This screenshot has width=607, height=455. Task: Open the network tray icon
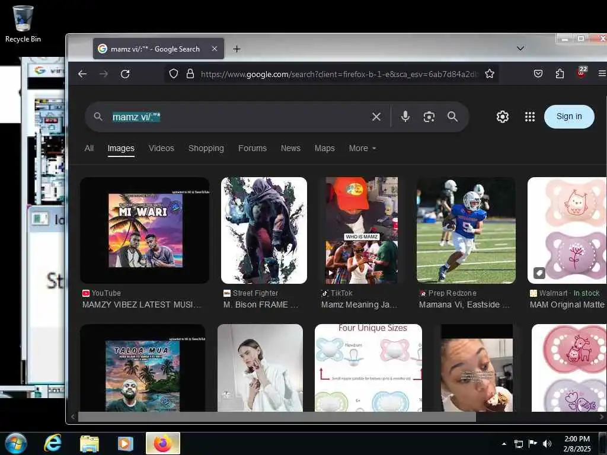(x=518, y=444)
